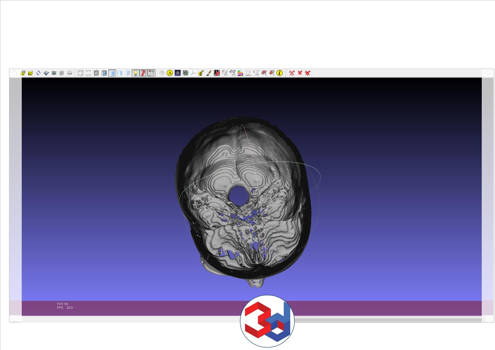
Task: Open the Align tool yellow A icon
Action: [x=170, y=73]
